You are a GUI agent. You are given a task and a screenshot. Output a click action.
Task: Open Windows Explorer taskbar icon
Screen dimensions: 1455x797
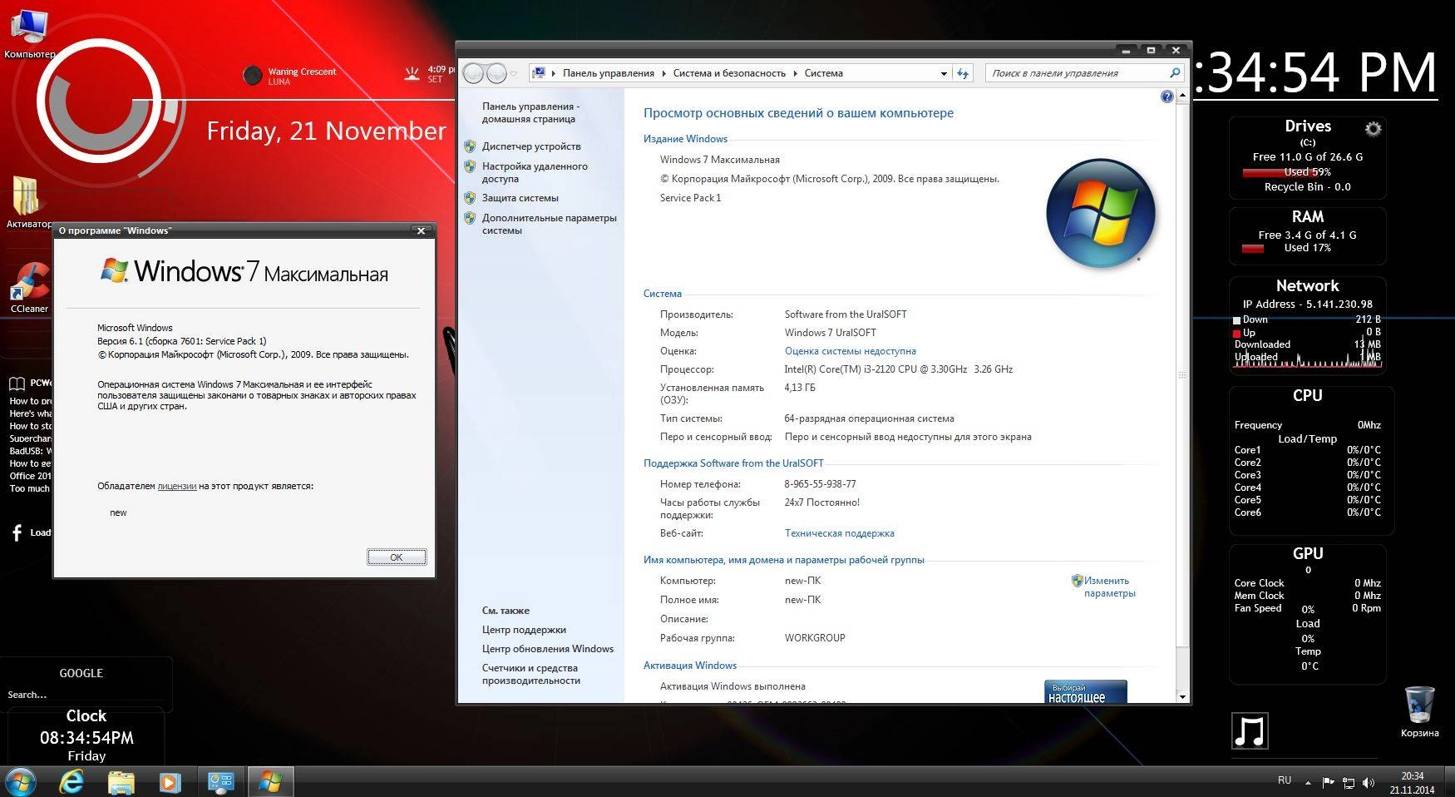(121, 782)
